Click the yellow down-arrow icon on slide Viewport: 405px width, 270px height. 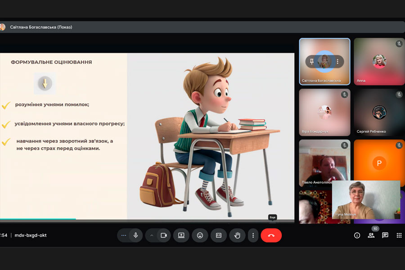45,83
